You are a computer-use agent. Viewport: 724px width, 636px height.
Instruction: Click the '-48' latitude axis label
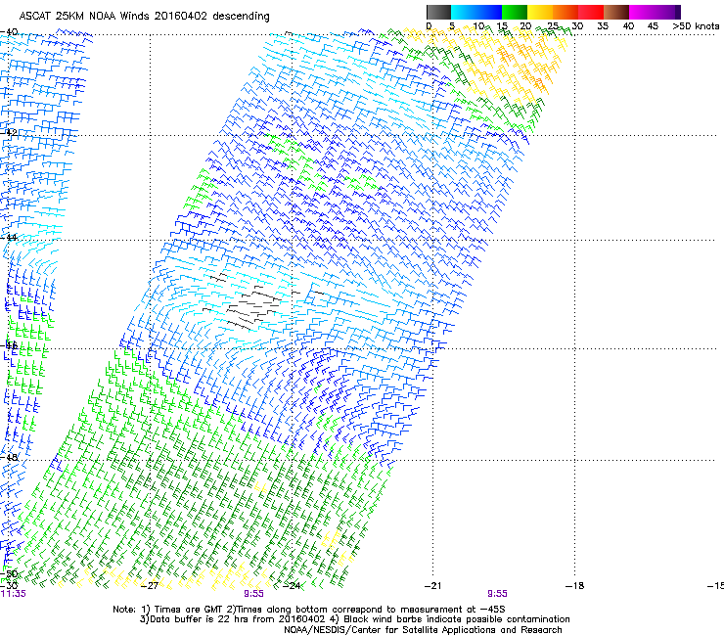point(9,457)
